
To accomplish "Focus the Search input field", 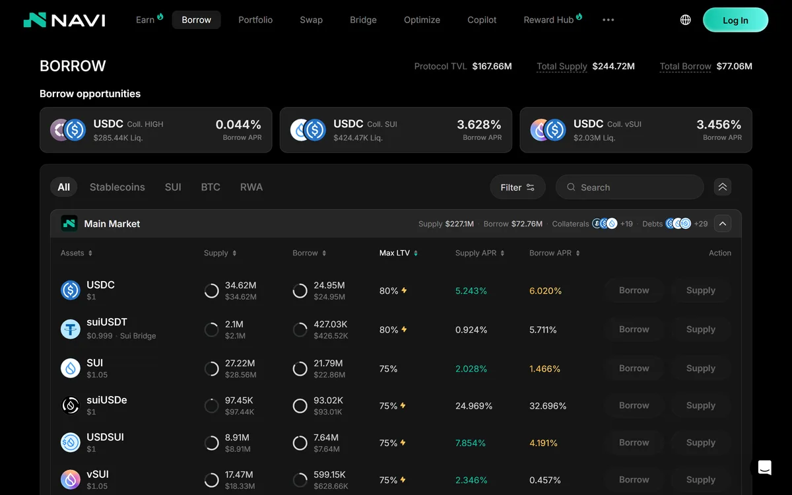I will [x=630, y=187].
